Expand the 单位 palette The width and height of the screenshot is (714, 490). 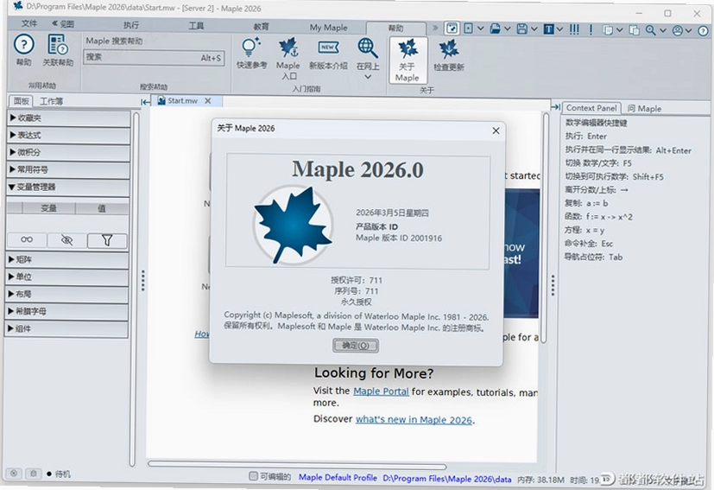[x=67, y=277]
